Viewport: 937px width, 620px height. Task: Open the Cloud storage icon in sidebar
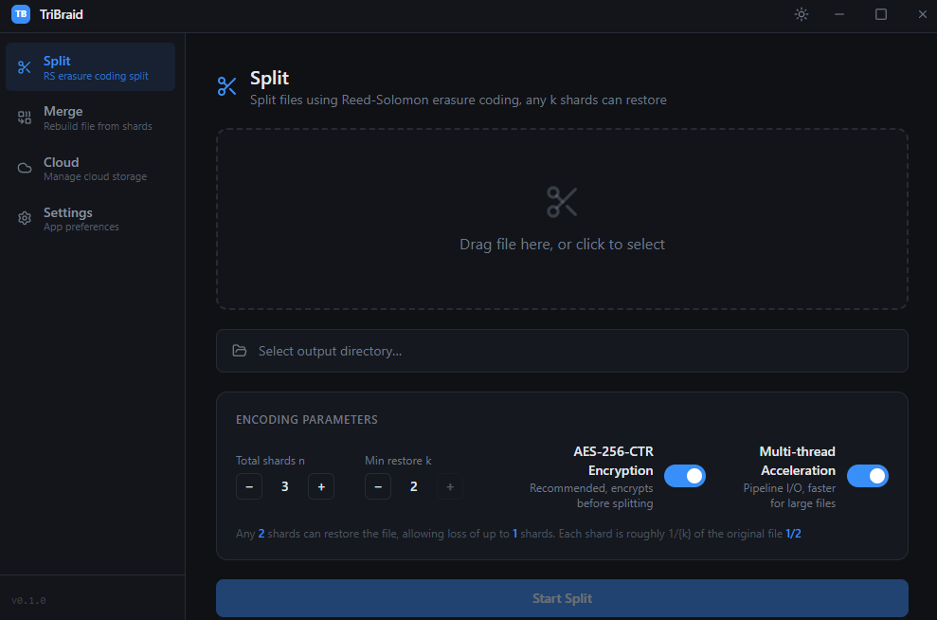click(24, 167)
